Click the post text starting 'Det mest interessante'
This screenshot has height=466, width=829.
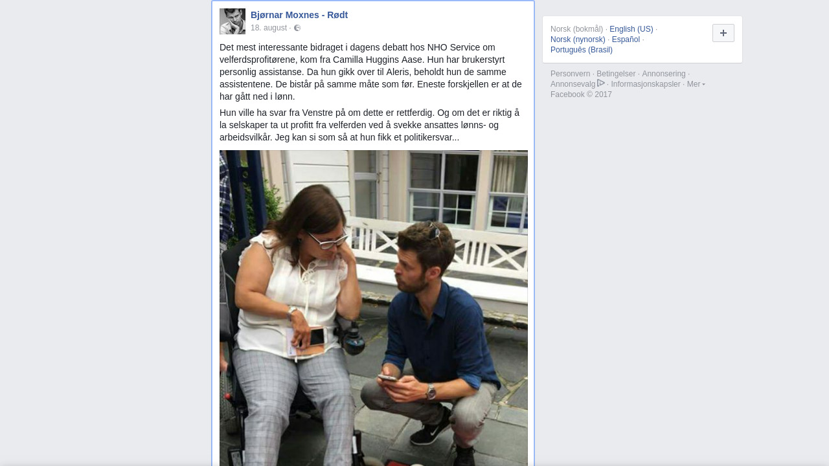[372, 72]
